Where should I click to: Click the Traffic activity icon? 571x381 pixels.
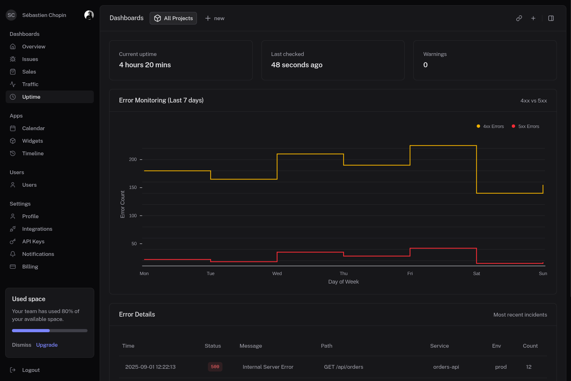(x=13, y=84)
